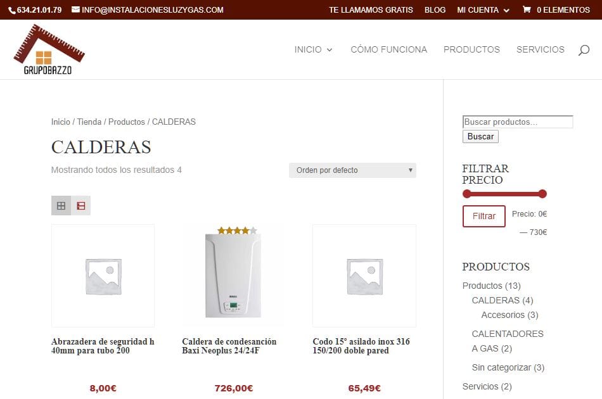The height and width of the screenshot is (399, 602).
Task: Open the SERVICIOS menu item
Action: click(540, 49)
